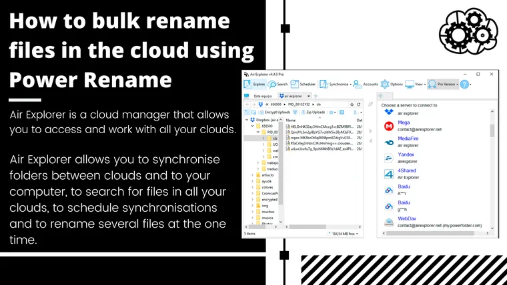Connect to the Yandex server
The height and width of the screenshot is (285, 507).
coord(406,154)
